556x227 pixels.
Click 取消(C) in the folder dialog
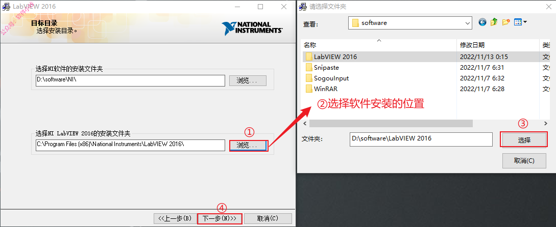[x=524, y=160]
